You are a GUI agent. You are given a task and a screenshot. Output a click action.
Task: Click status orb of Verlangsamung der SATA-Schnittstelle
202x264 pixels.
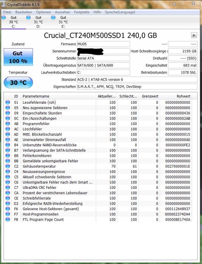[8, 150]
